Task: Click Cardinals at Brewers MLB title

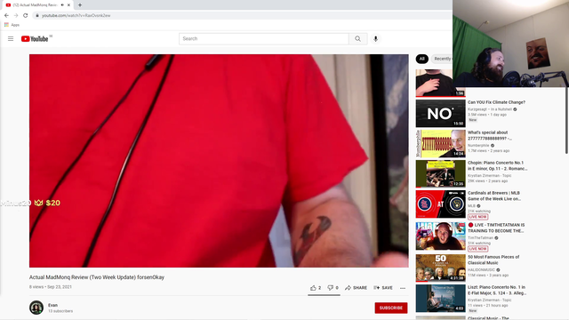Action: [494, 196]
